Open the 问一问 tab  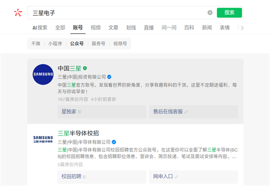[x=169, y=27]
